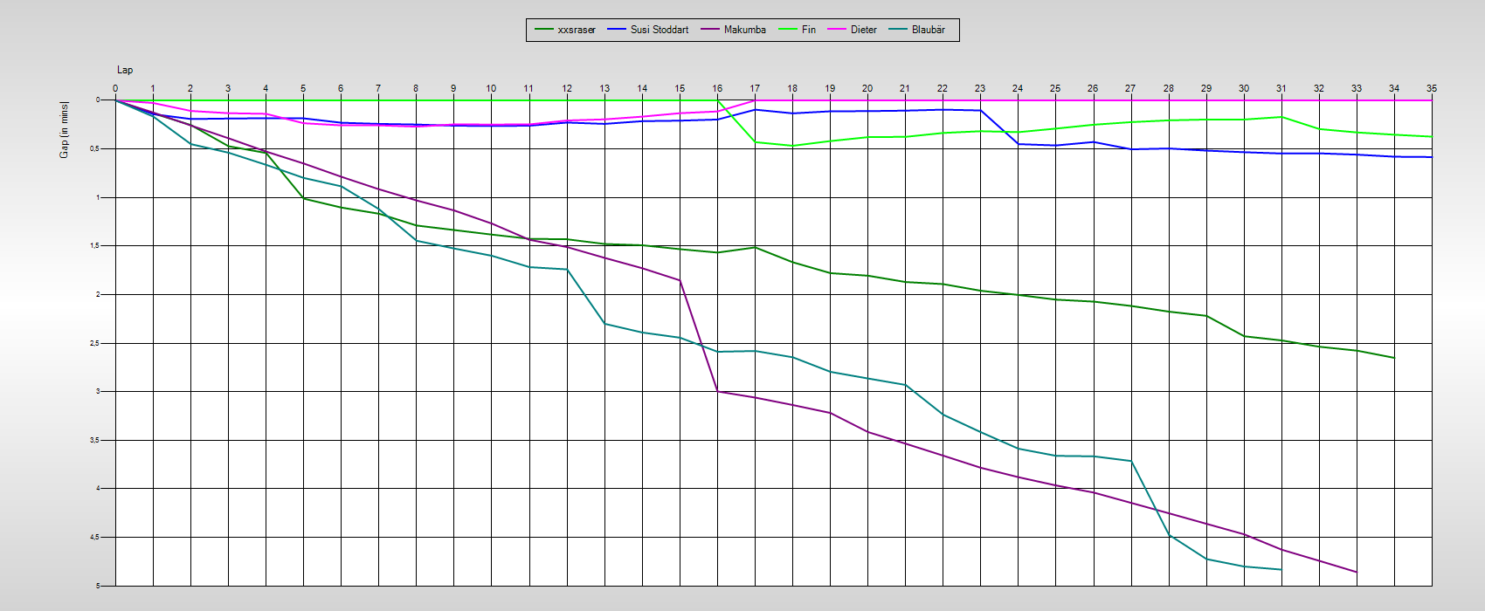
Task: Click the teal Blaubär legend line swatch
Action: (x=898, y=30)
